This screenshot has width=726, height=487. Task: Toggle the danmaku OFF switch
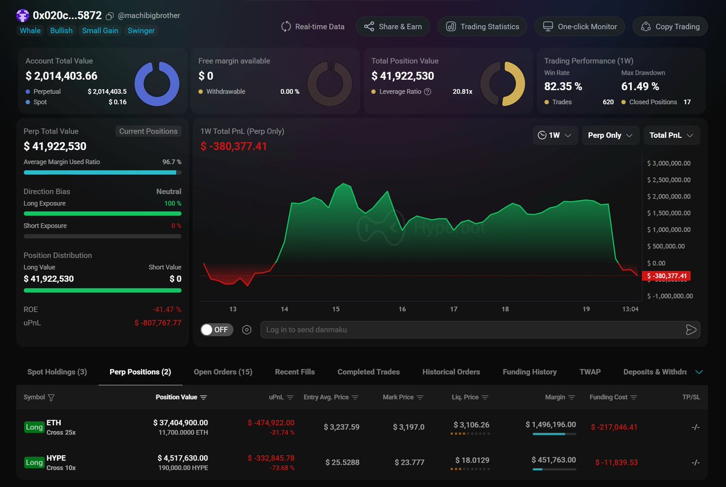217,329
